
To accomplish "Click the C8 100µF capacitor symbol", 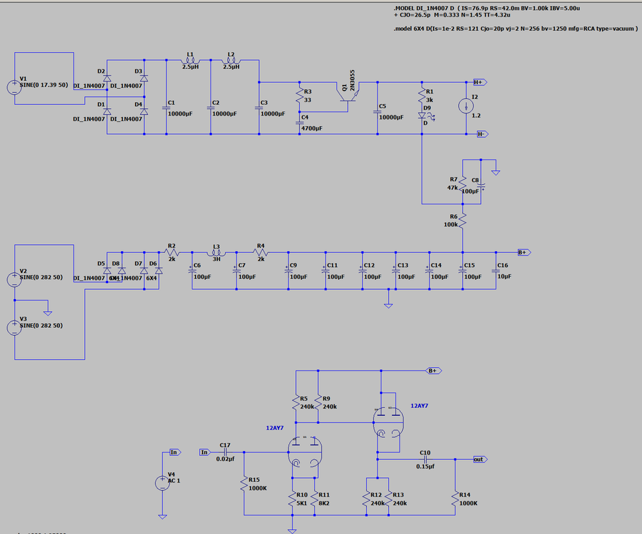I will tap(481, 188).
